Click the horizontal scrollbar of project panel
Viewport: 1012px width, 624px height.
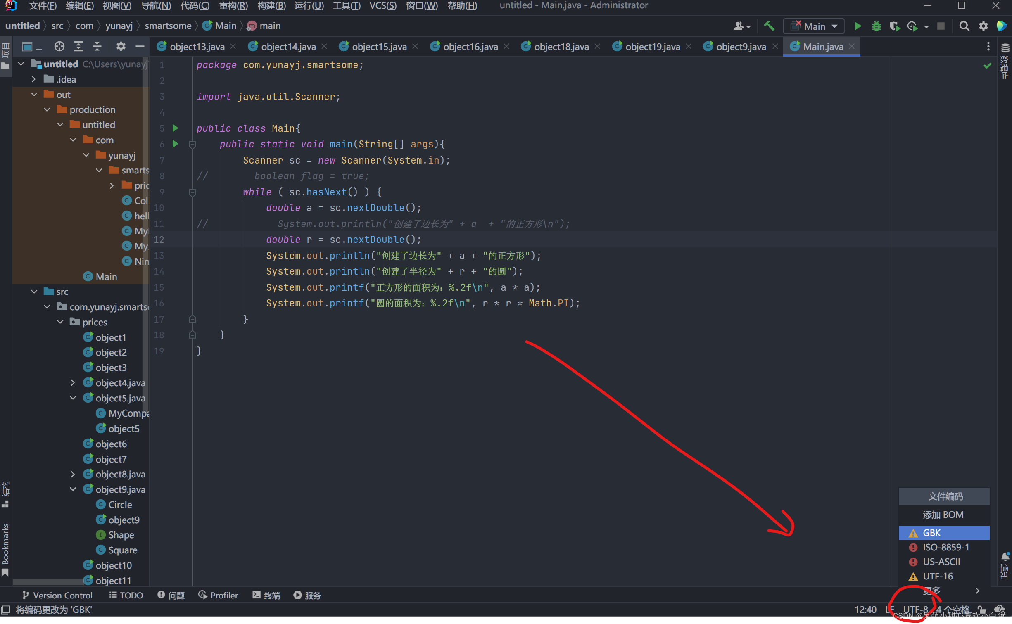click(50, 581)
